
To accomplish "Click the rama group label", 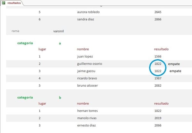I will (15, 31).
